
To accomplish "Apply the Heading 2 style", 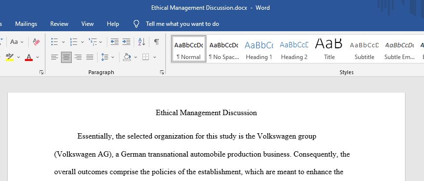I will tap(294, 49).
